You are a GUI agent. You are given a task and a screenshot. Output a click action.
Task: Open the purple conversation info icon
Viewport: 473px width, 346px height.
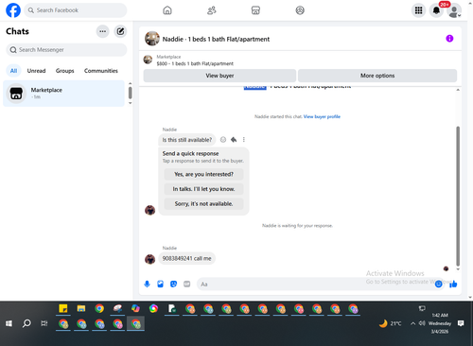(x=449, y=39)
